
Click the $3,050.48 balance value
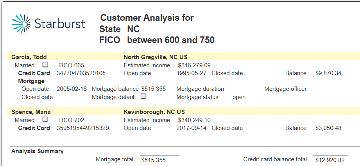tap(328, 128)
